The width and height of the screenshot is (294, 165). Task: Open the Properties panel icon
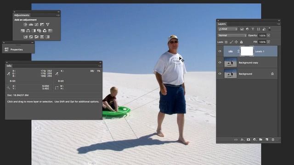point(6,49)
